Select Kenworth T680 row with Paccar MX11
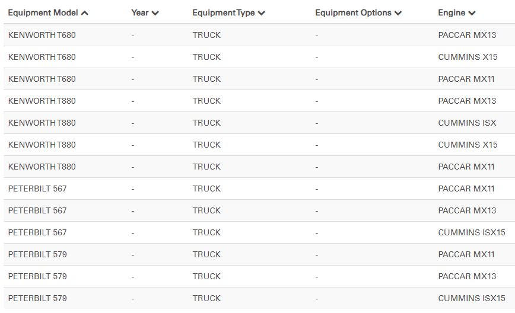Viewport: 515px width, 313px height. pyautogui.click(x=42, y=79)
